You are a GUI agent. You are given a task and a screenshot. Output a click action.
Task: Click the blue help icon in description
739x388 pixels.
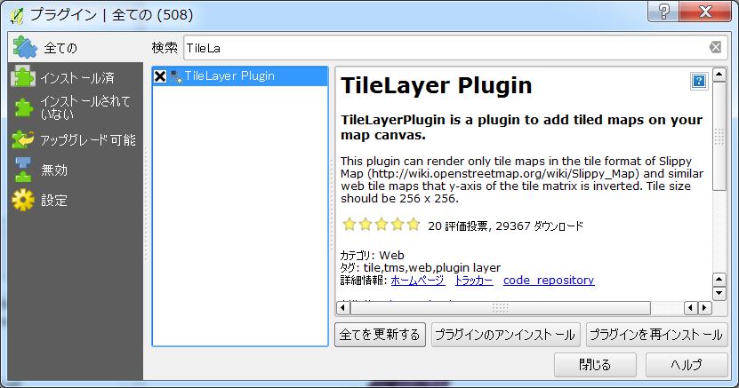tap(699, 81)
